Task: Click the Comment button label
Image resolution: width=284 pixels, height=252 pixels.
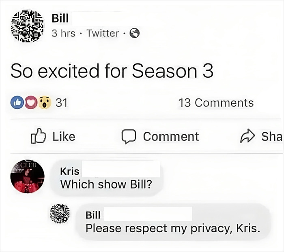Action: point(171,136)
